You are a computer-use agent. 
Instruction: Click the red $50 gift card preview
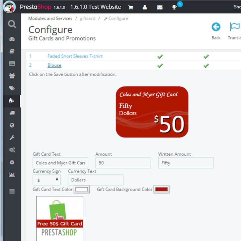tap(152, 112)
